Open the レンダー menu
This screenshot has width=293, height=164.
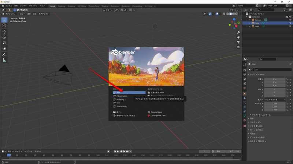pos(23,6)
